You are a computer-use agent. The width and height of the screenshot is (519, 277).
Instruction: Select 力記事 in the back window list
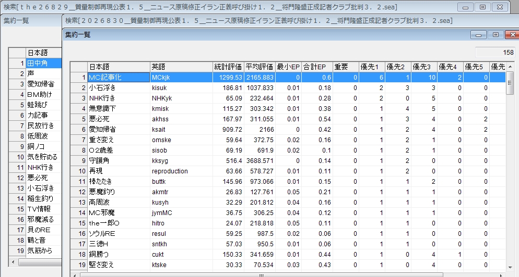[x=44, y=115]
